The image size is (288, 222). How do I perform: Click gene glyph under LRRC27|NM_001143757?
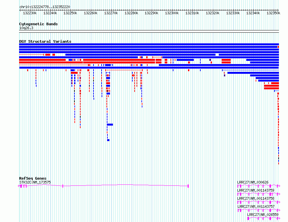pos(259,210)
